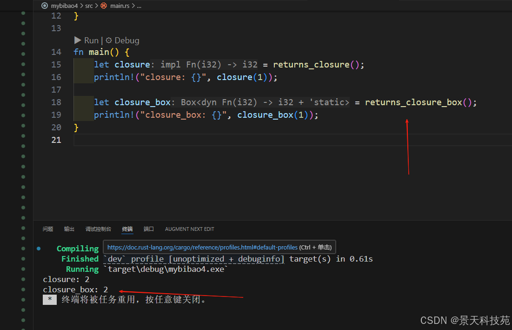The image size is (512, 330).
Task: Select the 终端 panel tab
Action: coord(127,229)
